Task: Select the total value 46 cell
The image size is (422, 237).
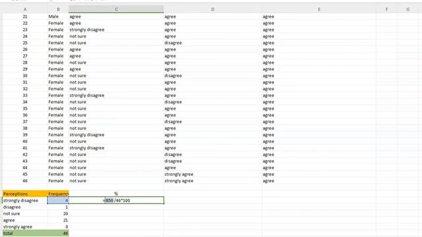Action: coord(58,233)
